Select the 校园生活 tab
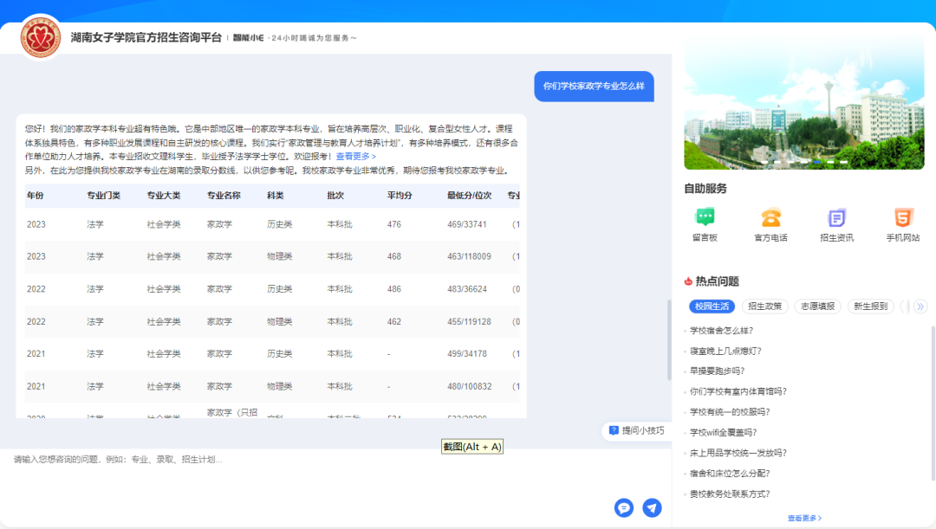The width and height of the screenshot is (936, 529). (712, 306)
